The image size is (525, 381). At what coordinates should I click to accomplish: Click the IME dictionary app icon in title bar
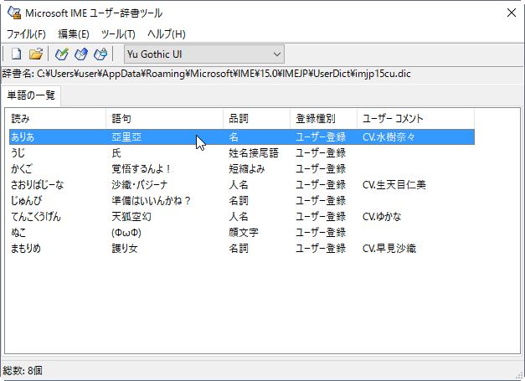(14, 13)
